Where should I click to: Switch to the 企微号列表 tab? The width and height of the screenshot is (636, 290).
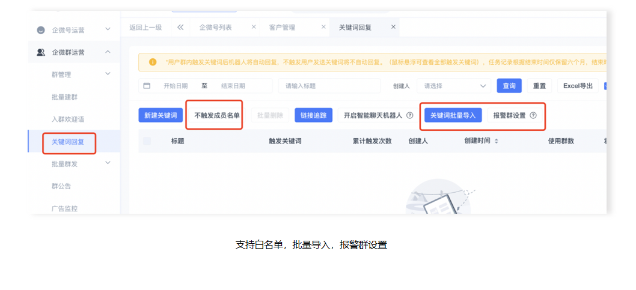(215, 28)
